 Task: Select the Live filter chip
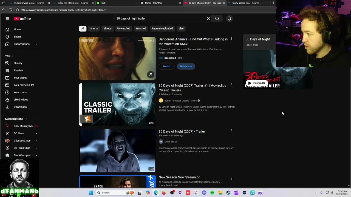[181, 28]
